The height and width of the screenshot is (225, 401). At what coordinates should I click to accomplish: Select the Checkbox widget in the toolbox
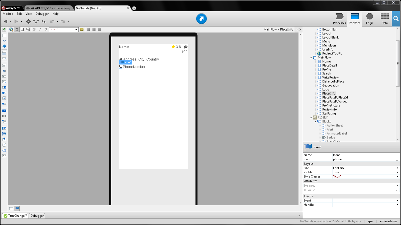(4, 98)
